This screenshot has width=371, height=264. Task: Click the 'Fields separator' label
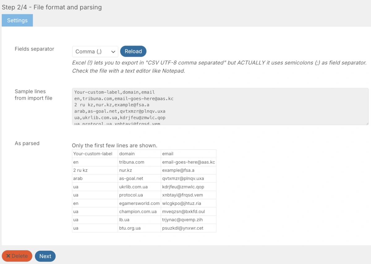coord(34,49)
